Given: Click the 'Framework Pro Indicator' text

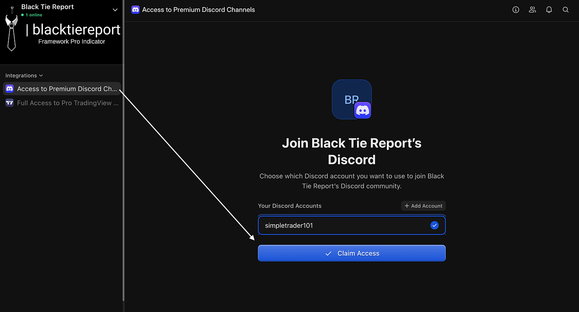Looking at the screenshot, I should click(x=72, y=41).
